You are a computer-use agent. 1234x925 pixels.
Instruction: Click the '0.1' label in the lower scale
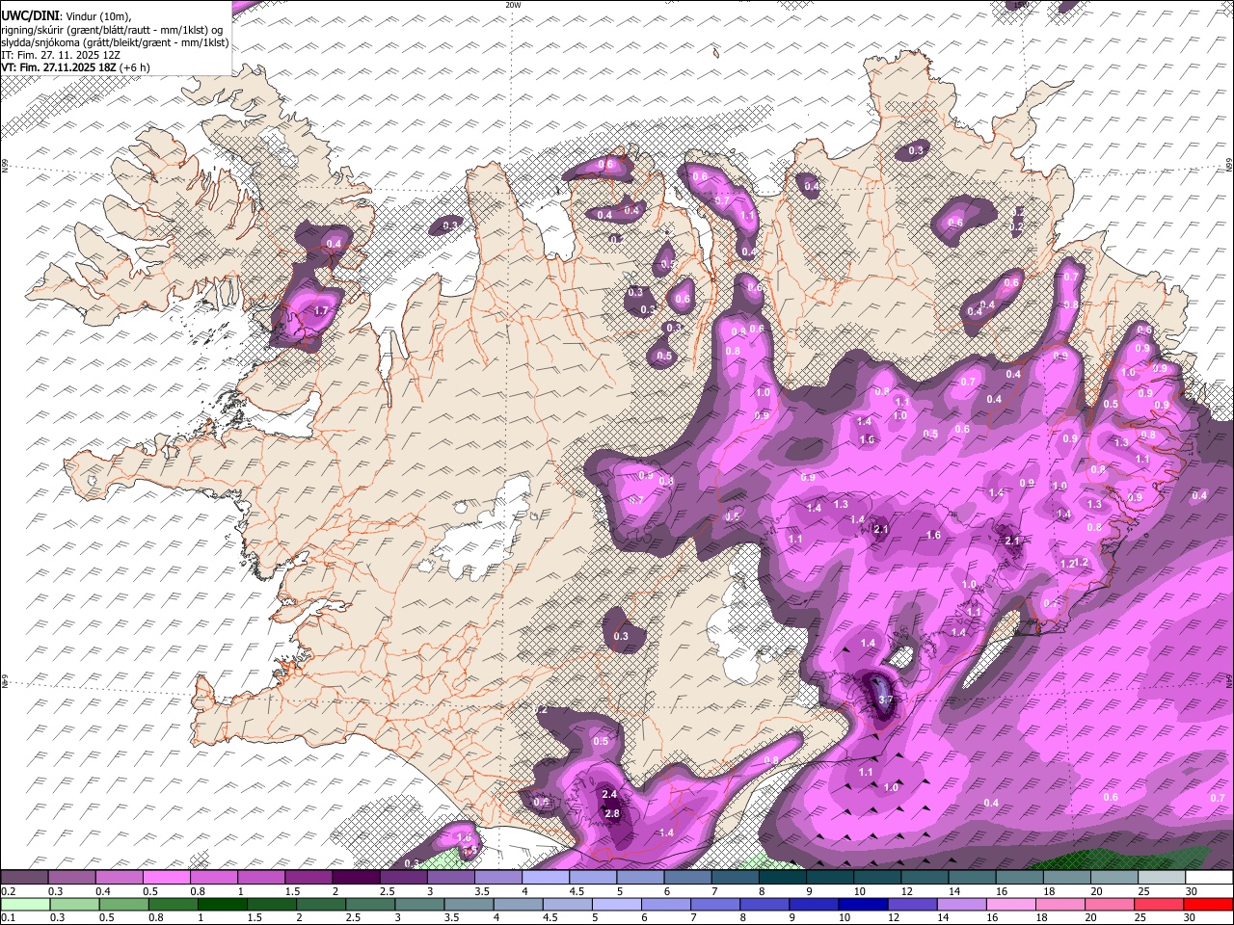pos(8,918)
